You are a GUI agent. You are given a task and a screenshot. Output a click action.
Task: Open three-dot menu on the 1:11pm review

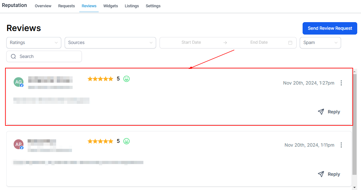click(x=341, y=145)
